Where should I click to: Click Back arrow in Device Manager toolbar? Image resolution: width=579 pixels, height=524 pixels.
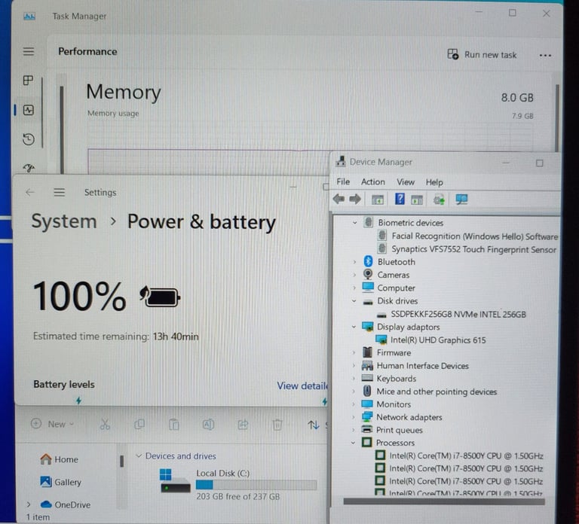(339, 200)
